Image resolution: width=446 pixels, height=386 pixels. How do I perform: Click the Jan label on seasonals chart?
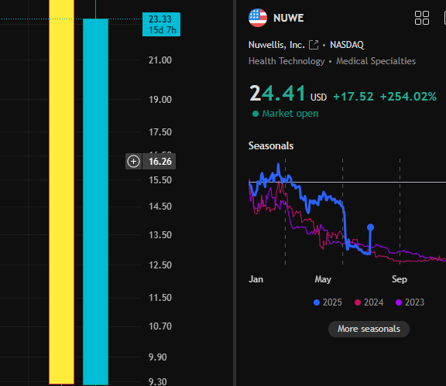tap(256, 279)
